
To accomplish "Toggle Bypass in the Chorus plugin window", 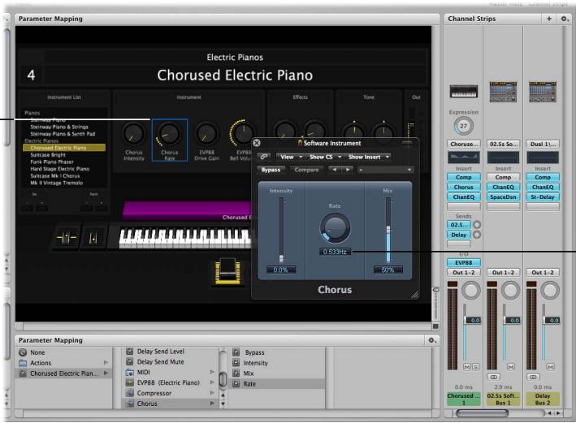I will click(271, 170).
